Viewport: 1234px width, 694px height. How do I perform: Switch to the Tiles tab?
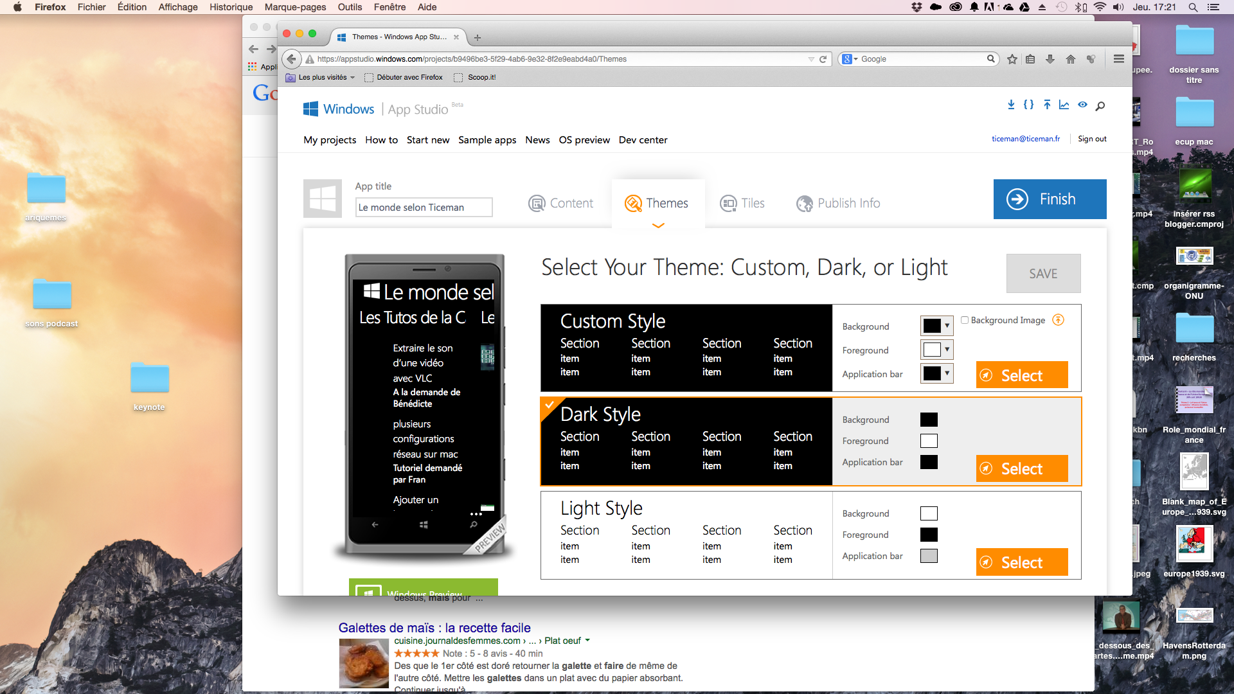coord(742,203)
